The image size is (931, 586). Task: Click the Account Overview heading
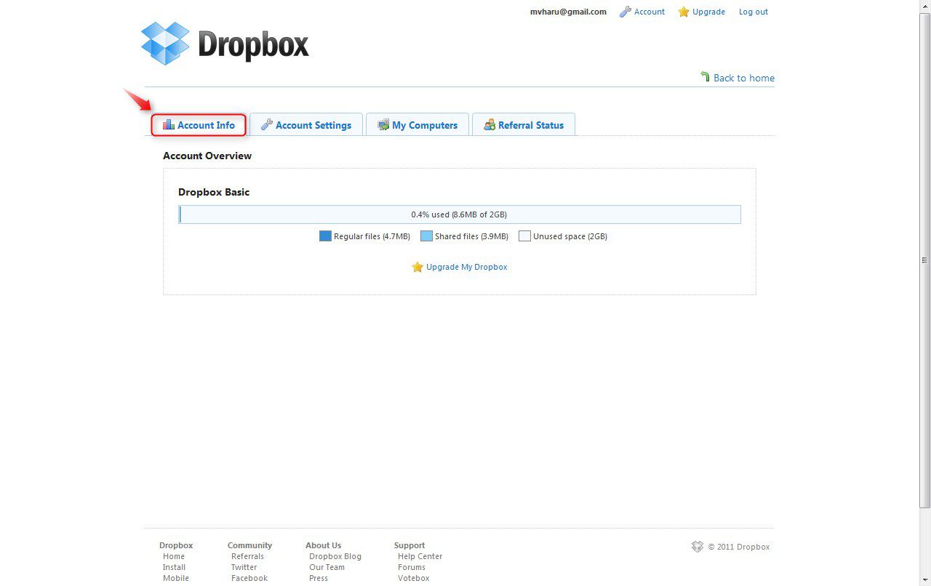(207, 156)
